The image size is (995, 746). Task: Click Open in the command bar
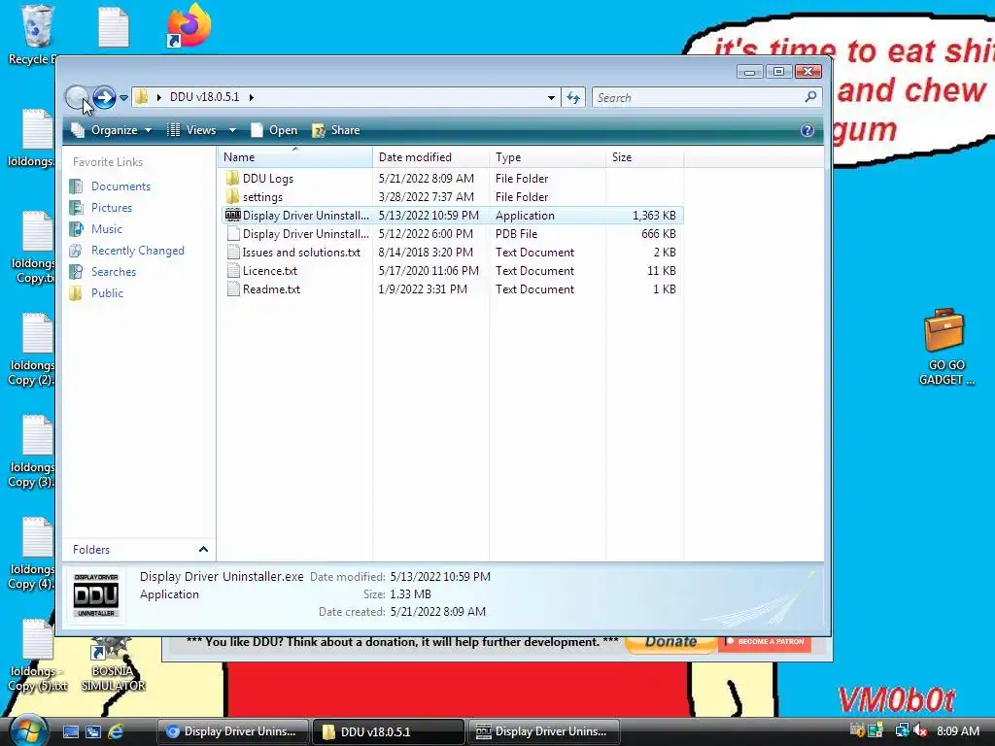(x=274, y=130)
